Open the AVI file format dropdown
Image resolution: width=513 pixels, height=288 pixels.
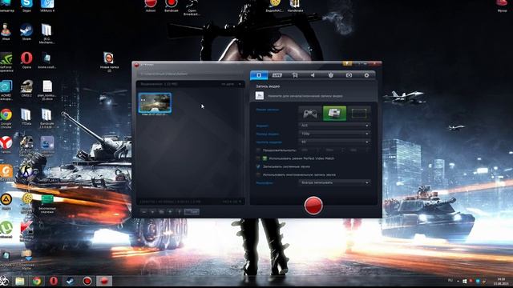335,126
